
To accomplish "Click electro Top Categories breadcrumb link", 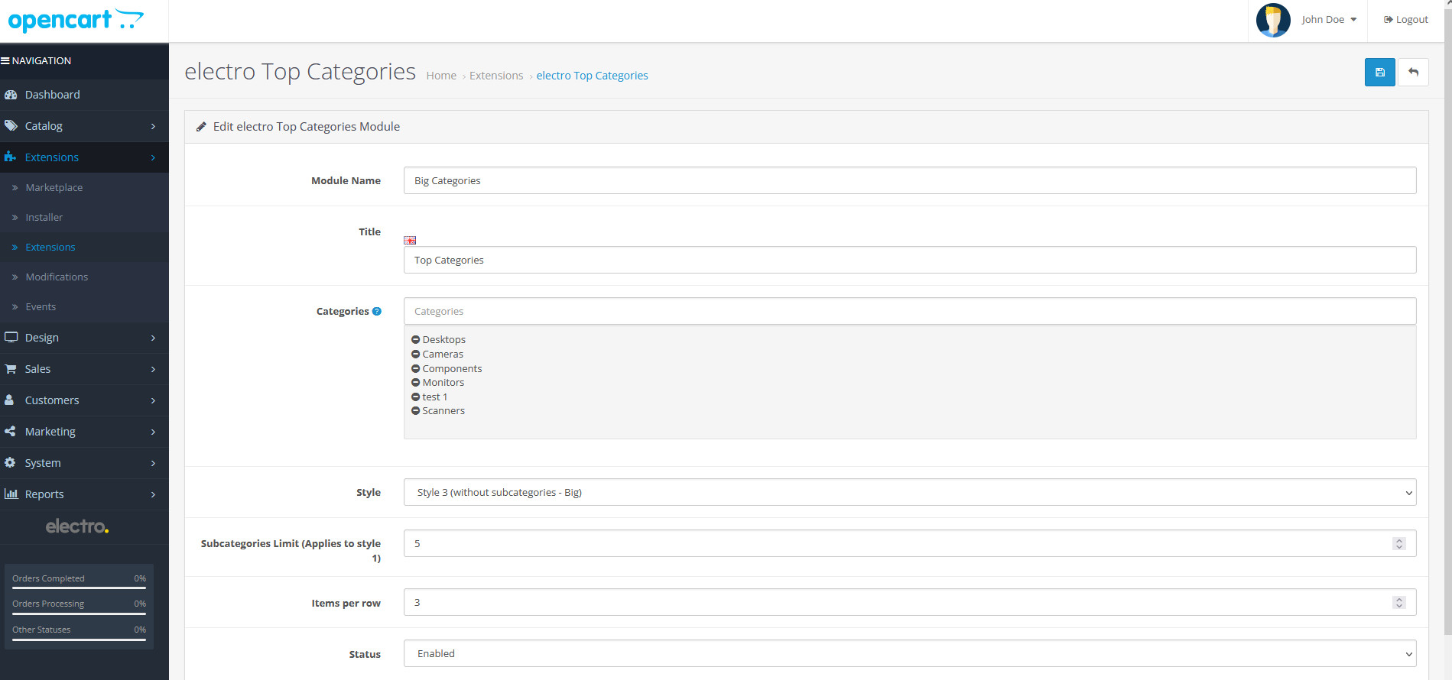I will 592,76.
